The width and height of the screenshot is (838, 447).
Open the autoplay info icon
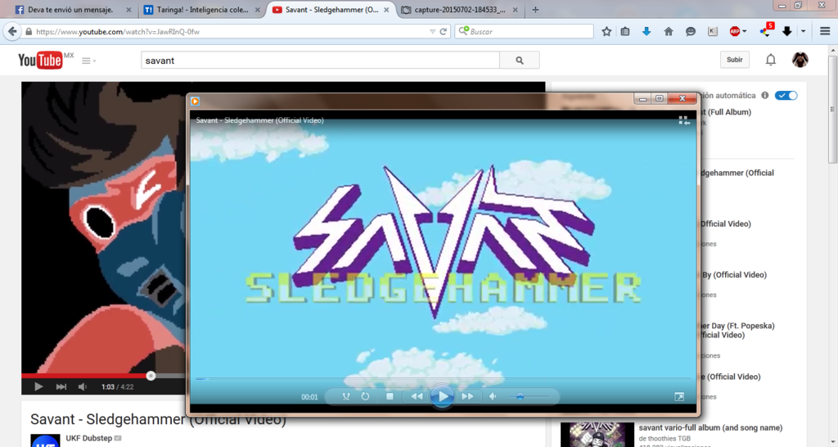[765, 95]
